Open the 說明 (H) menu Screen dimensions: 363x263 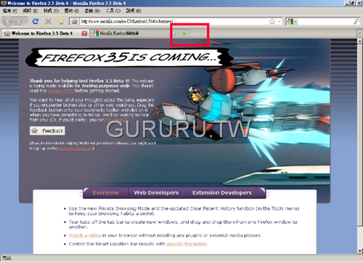click(134, 11)
